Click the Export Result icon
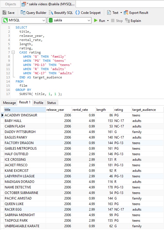 [x=126, y=13]
